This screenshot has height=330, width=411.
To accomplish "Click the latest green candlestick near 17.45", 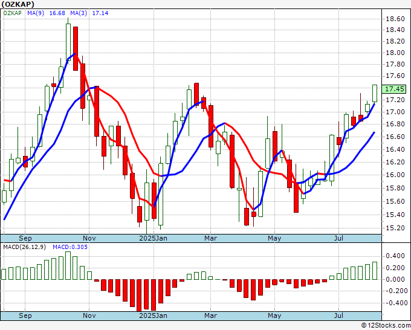I will tap(375, 93).
